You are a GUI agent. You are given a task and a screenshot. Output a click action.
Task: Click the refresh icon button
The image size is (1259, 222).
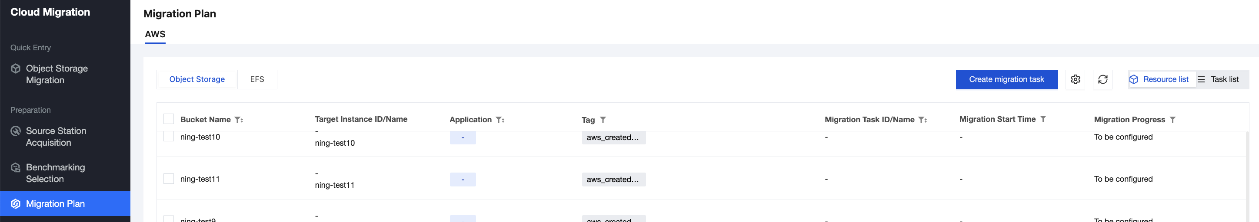(x=1102, y=79)
